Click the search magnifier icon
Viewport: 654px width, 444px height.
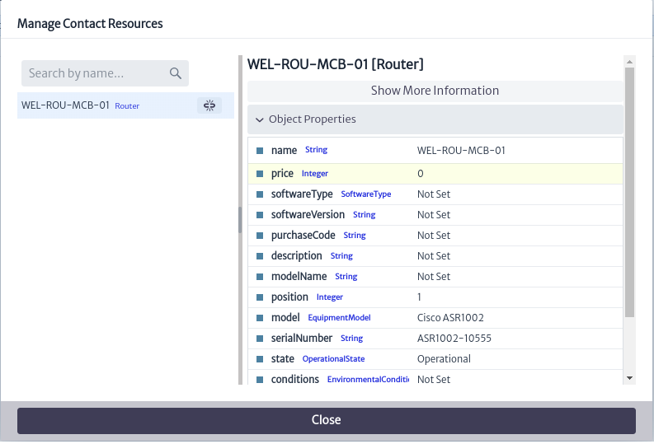[x=176, y=73]
